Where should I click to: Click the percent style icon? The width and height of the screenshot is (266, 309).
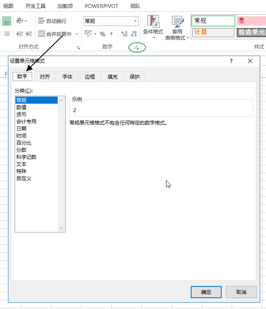click(102, 34)
